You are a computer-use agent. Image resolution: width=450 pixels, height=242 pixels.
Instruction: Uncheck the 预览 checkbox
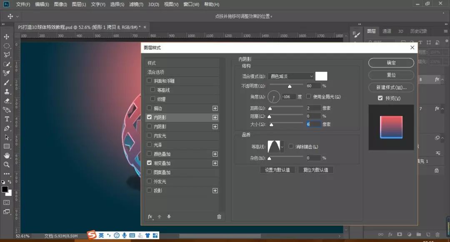click(380, 98)
